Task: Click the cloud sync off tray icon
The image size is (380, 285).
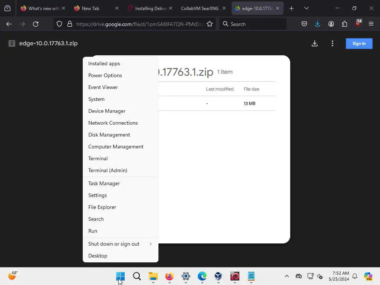Action: point(299,276)
